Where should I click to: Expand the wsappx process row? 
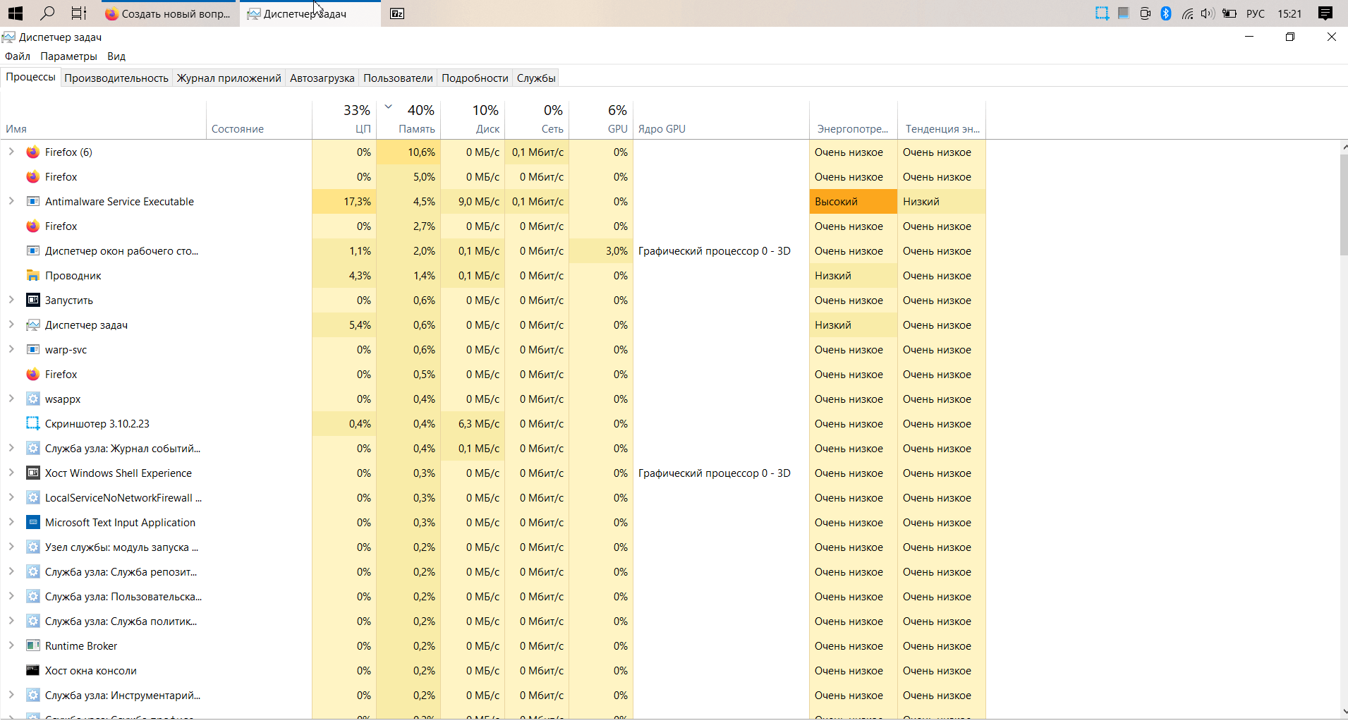pos(11,399)
